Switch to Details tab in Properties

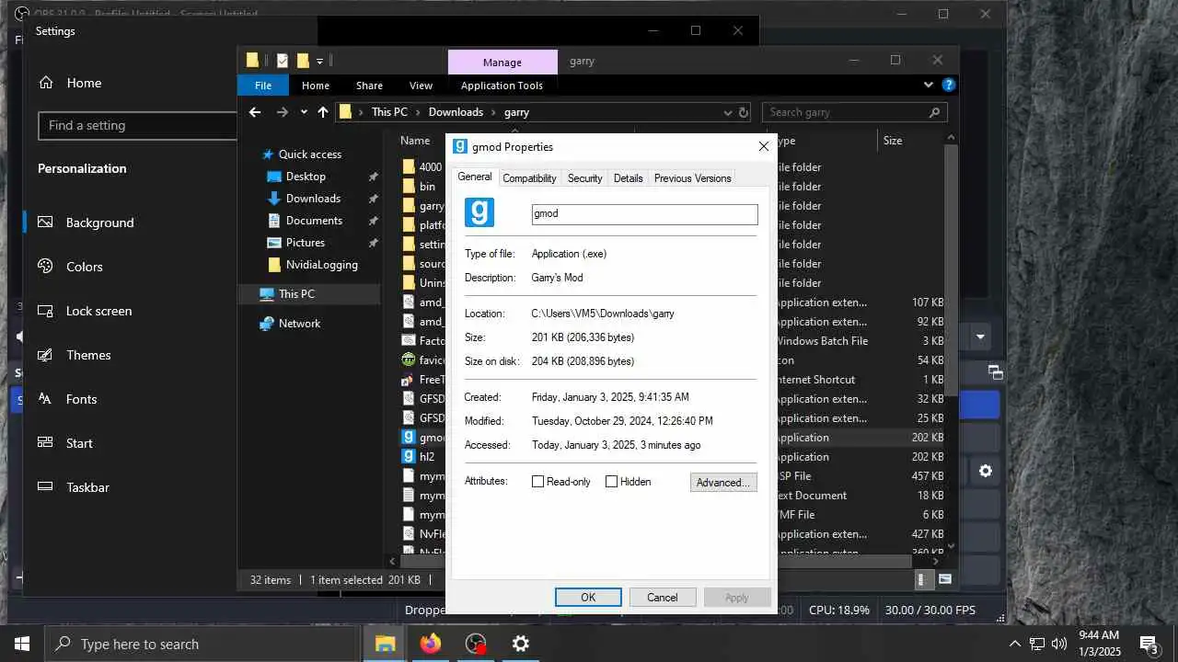pos(628,178)
